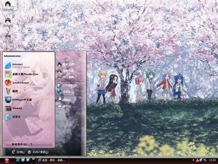Click the Administrator user name at Start menu top

coord(12,56)
